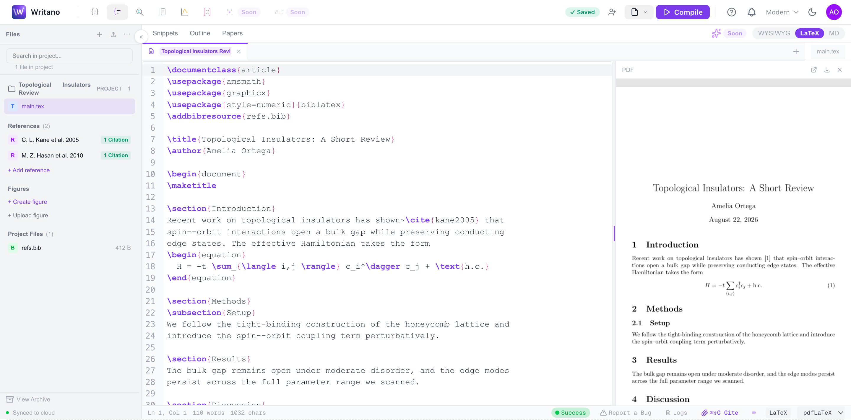The image size is (851, 420).
Task: Click the main.tex tab label at right
Action: [x=828, y=51]
